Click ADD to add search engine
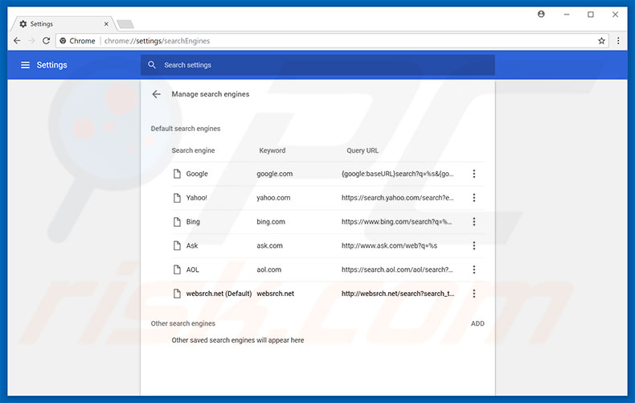Image resolution: width=635 pixels, height=403 pixels. 477,323
